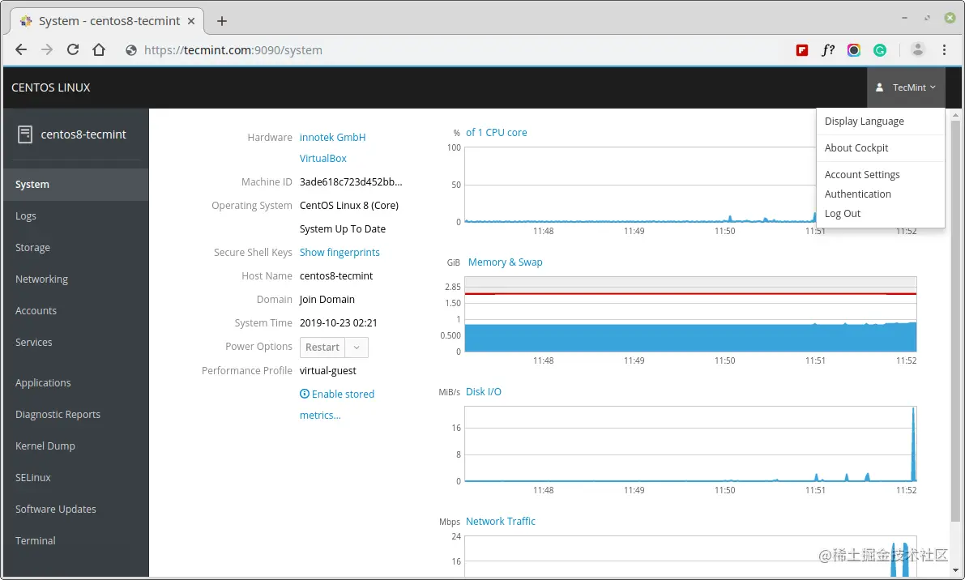Click the Restart button

coord(322,348)
